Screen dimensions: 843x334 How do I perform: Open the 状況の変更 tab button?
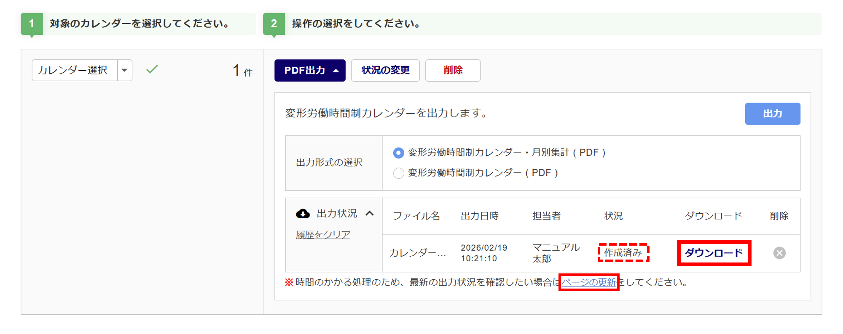(385, 70)
